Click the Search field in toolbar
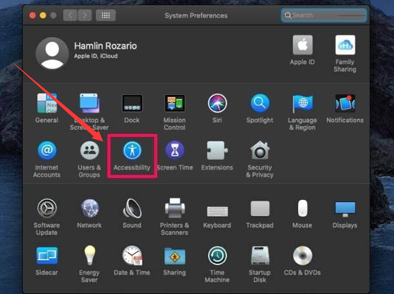The image size is (394, 294). pos(324,15)
